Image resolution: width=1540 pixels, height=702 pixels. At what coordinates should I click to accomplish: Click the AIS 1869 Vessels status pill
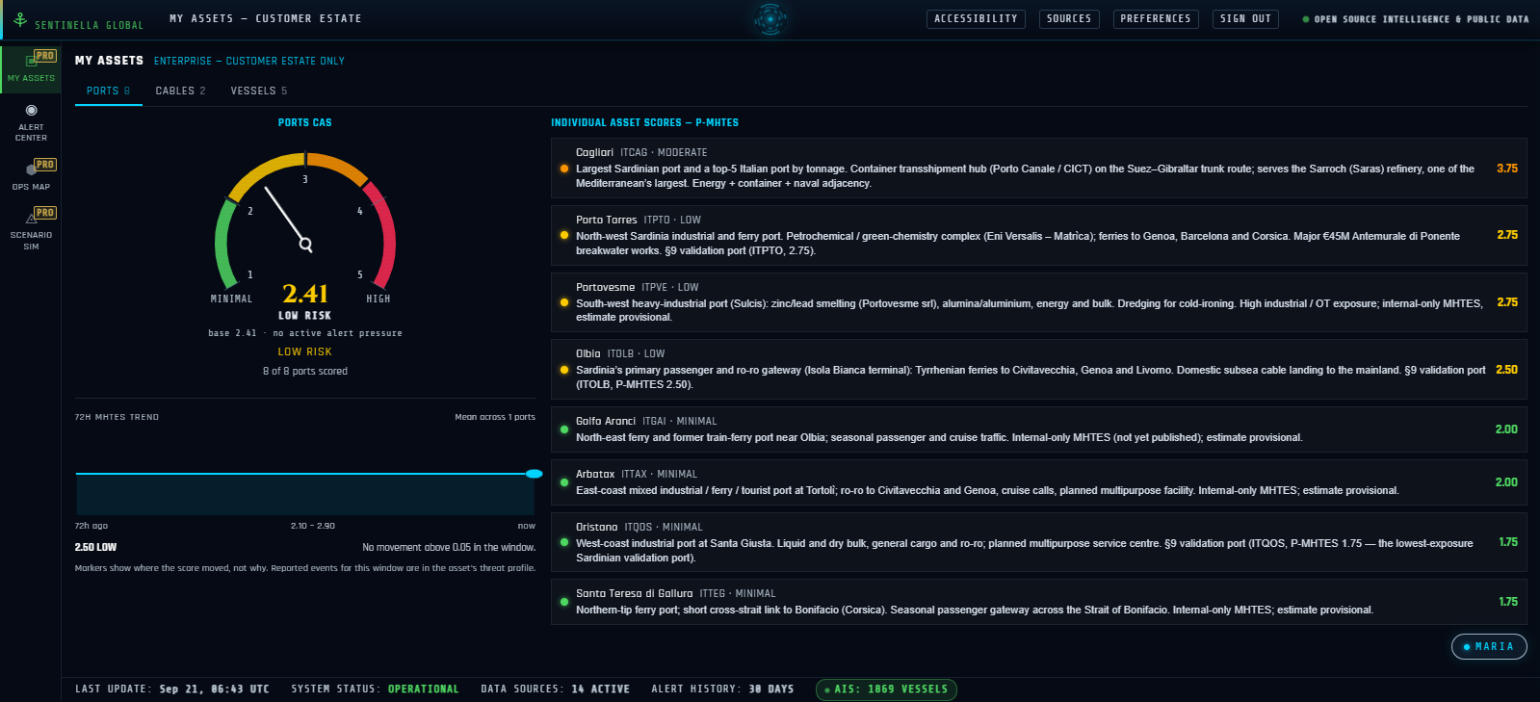[x=886, y=689]
